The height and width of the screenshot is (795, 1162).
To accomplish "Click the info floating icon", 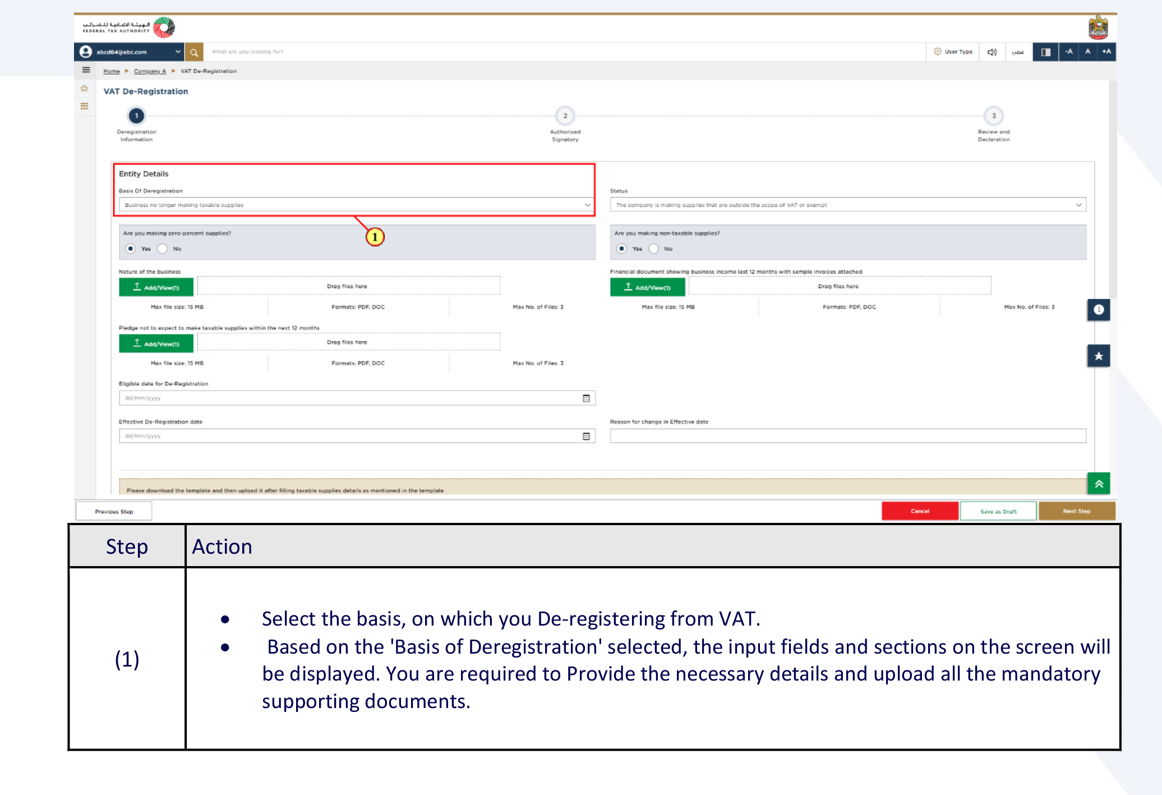I will [x=1099, y=310].
